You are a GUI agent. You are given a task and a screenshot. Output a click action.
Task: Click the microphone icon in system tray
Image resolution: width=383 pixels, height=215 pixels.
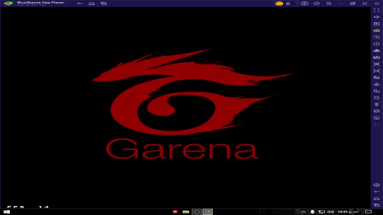point(312,212)
